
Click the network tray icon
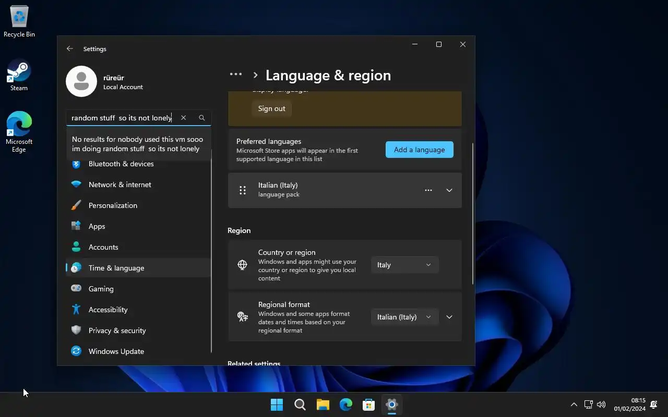[588, 404]
